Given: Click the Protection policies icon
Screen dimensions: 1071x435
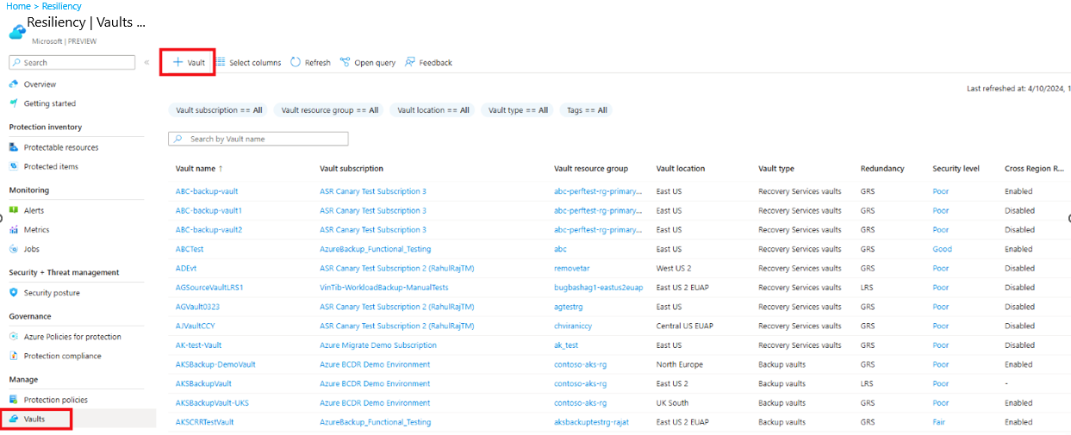Looking at the screenshot, I should (x=14, y=400).
